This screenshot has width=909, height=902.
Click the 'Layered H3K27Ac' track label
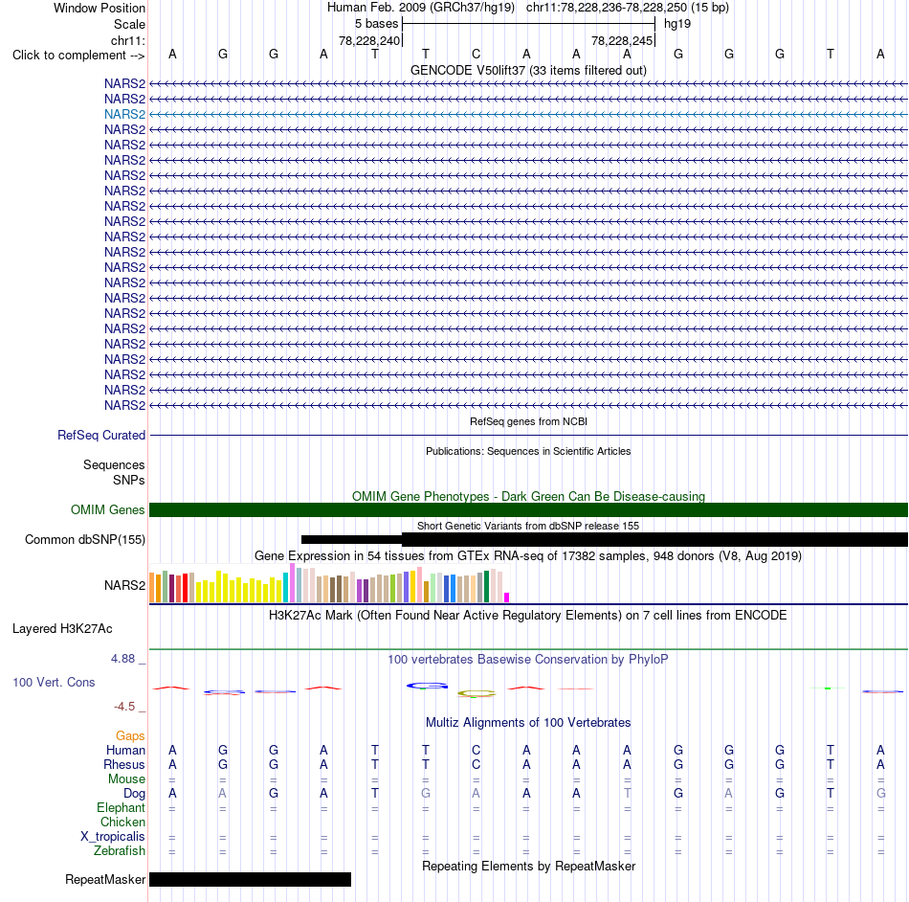click(62, 629)
